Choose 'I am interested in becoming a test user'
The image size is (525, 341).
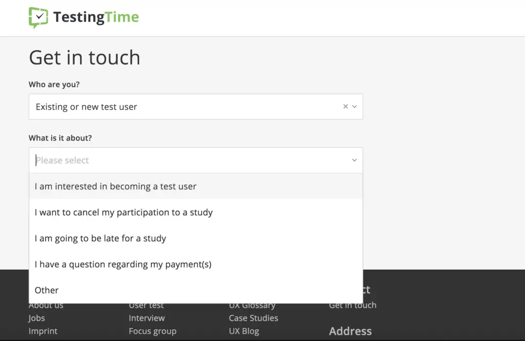pyautogui.click(x=196, y=186)
